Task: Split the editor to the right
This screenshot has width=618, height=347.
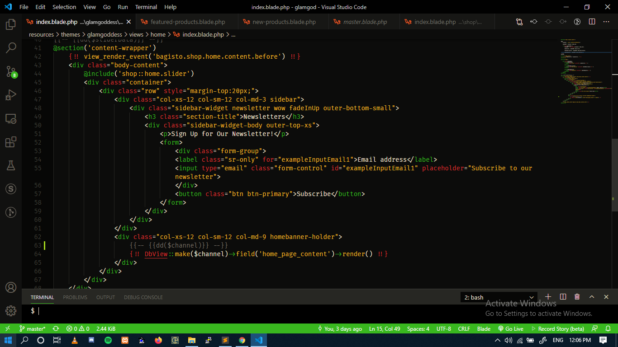Action: 592,22
